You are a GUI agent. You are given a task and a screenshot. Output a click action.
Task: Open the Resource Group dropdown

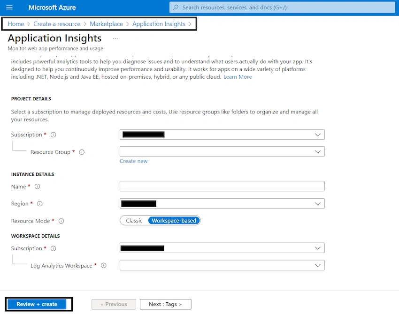[x=222, y=152]
